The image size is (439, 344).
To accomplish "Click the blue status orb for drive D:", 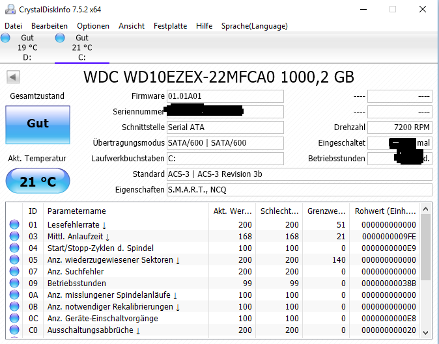I will [5, 38].
